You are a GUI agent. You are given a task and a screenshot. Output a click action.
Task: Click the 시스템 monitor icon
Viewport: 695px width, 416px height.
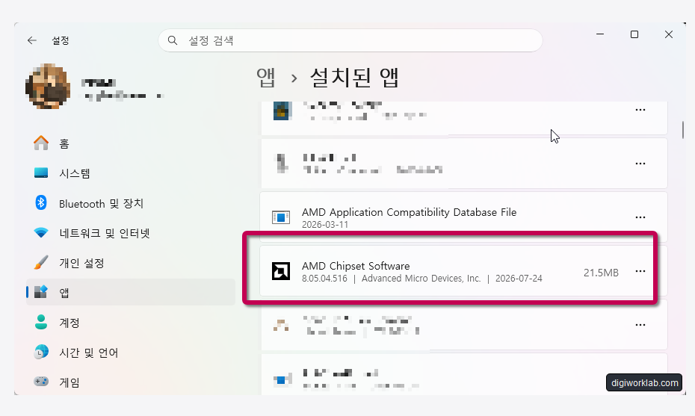point(41,173)
